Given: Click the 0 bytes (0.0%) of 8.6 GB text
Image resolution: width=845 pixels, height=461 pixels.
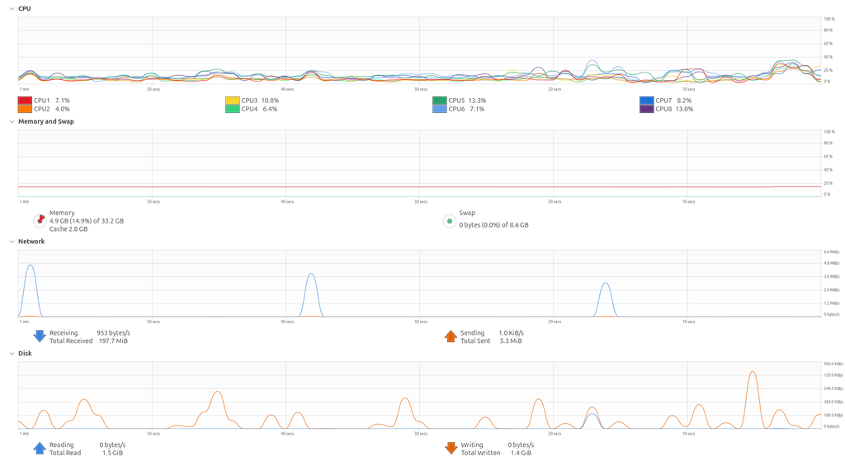Looking at the screenshot, I should (x=493, y=225).
